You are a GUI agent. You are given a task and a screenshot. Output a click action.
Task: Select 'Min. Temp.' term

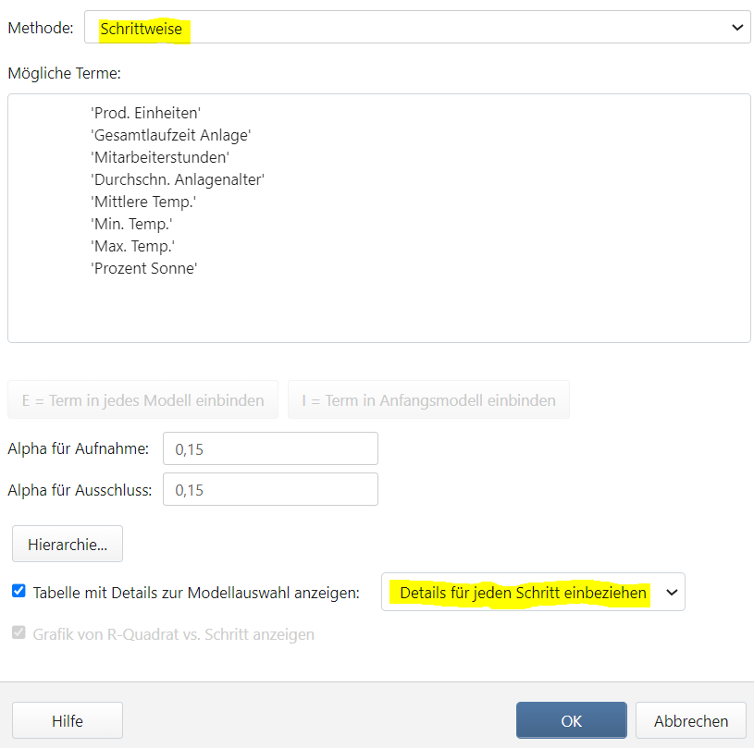coord(132,224)
